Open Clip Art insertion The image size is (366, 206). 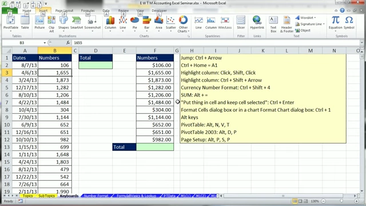point(51,24)
